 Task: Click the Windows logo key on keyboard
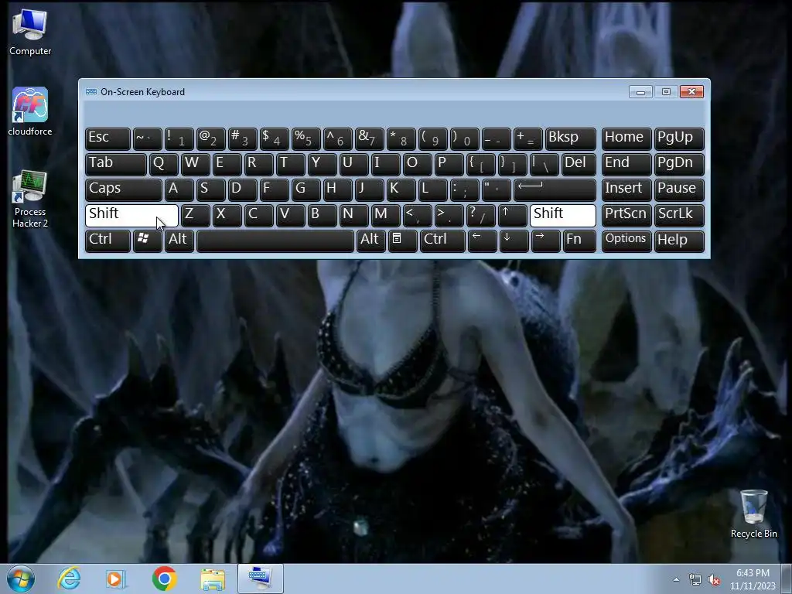(147, 241)
